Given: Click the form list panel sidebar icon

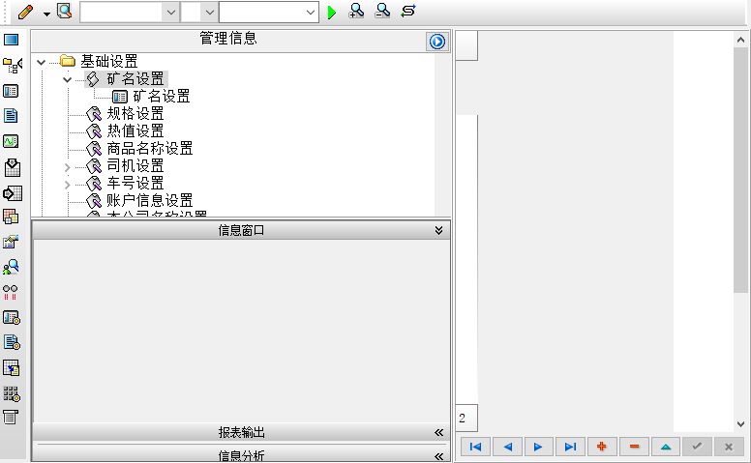Looking at the screenshot, I should [11, 91].
